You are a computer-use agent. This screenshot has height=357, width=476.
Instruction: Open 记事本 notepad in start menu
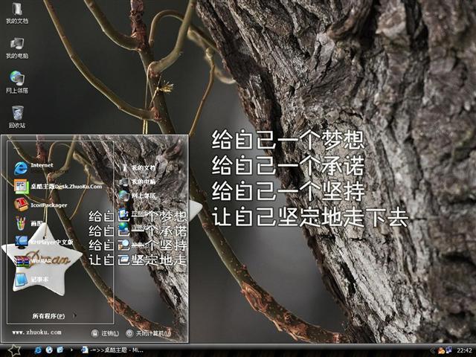[x=31, y=280]
